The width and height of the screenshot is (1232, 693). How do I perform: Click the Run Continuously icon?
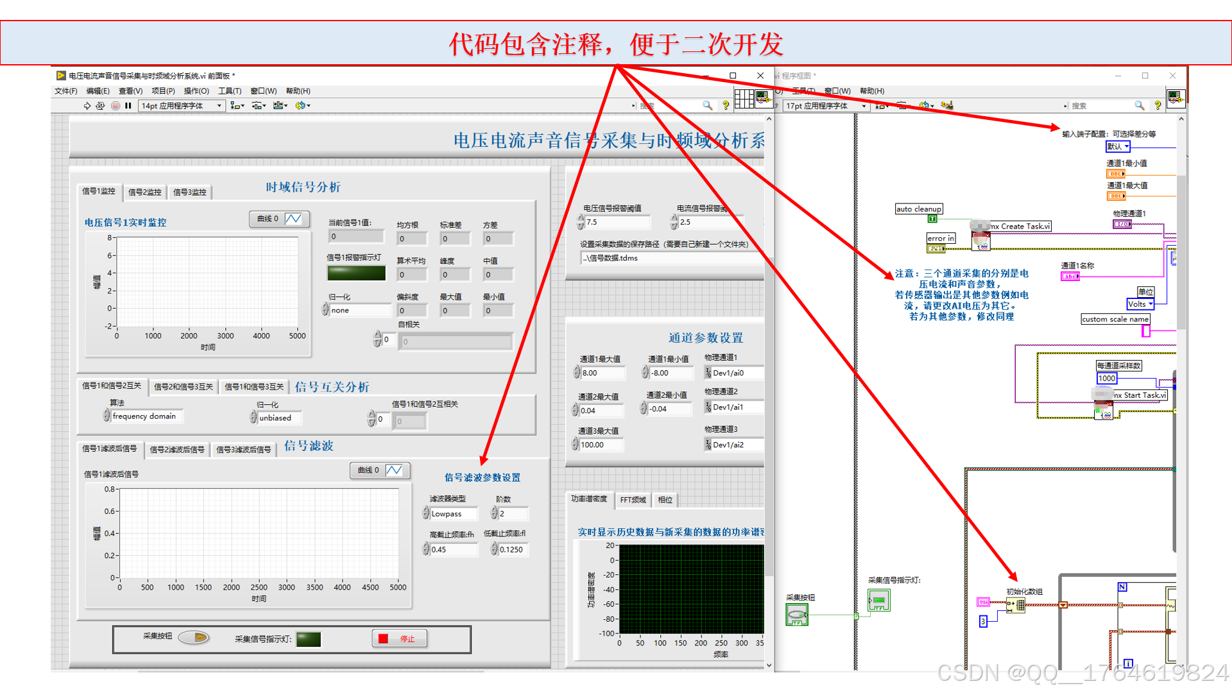click(x=100, y=106)
